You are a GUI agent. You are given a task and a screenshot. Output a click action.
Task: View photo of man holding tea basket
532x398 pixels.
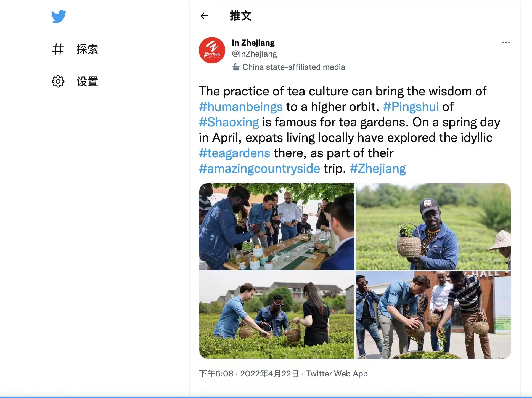coord(433,227)
